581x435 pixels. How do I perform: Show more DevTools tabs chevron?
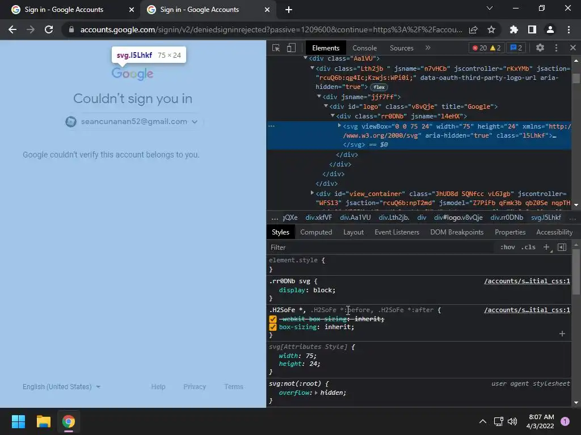click(428, 48)
